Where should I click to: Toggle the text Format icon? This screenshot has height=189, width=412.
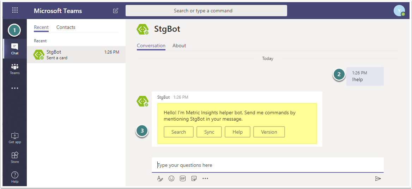pyautogui.click(x=160, y=178)
